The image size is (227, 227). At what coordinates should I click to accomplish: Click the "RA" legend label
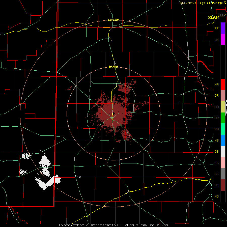(216, 129)
